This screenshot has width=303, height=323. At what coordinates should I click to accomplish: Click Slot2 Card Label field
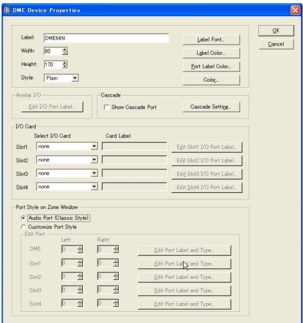pos(134,160)
